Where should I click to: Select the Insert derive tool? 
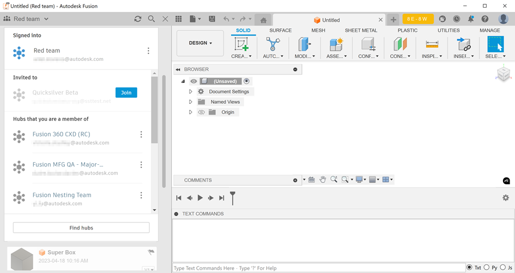pos(463,44)
